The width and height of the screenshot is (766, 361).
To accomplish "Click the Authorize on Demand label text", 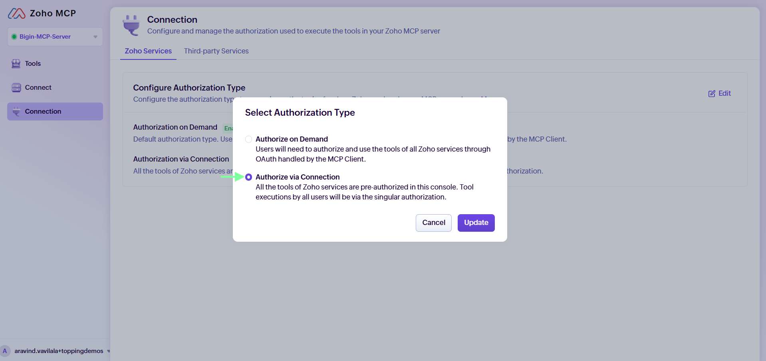I will coord(292,139).
